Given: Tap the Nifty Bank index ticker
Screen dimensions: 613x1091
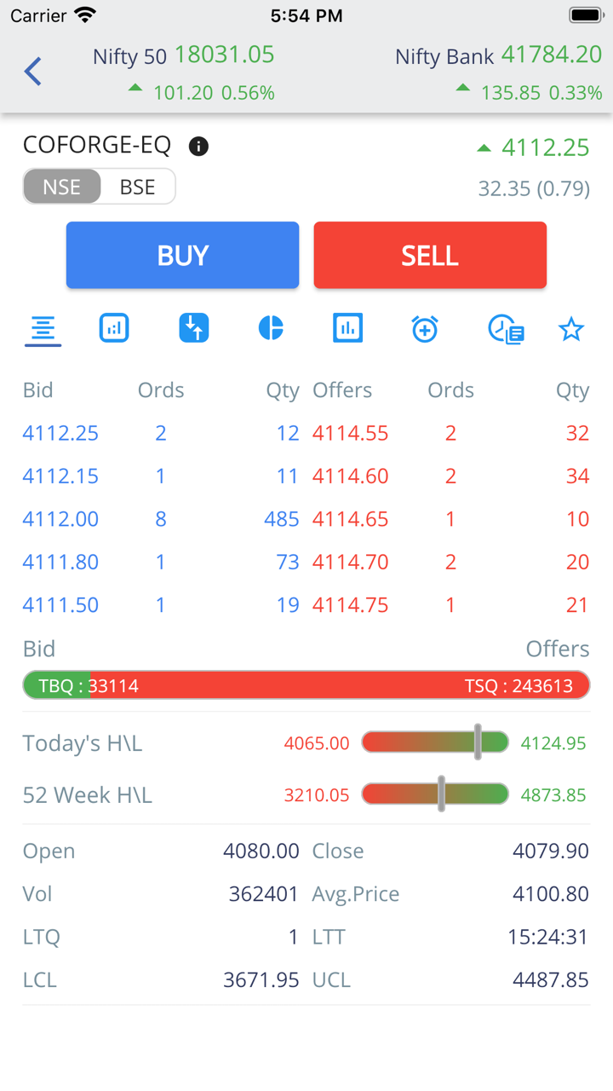Looking at the screenshot, I should tap(498, 73).
